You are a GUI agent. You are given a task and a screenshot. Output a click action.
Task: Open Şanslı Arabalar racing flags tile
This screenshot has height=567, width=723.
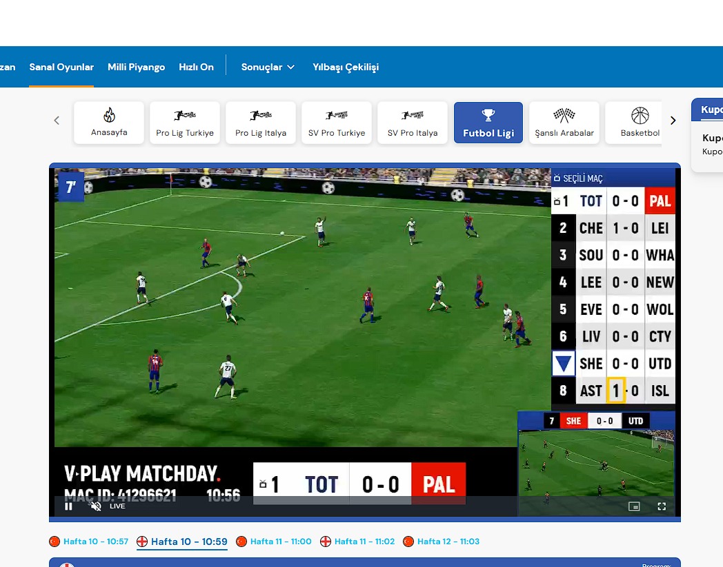[x=564, y=123]
